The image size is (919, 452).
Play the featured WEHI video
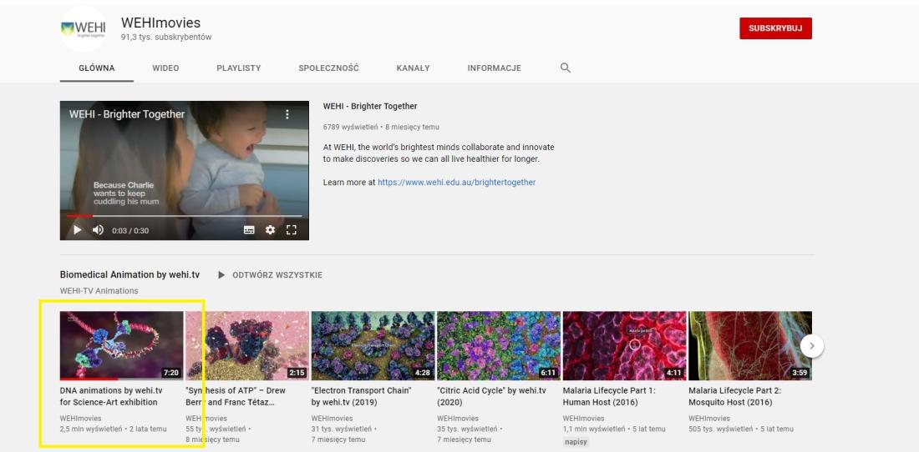click(x=78, y=230)
